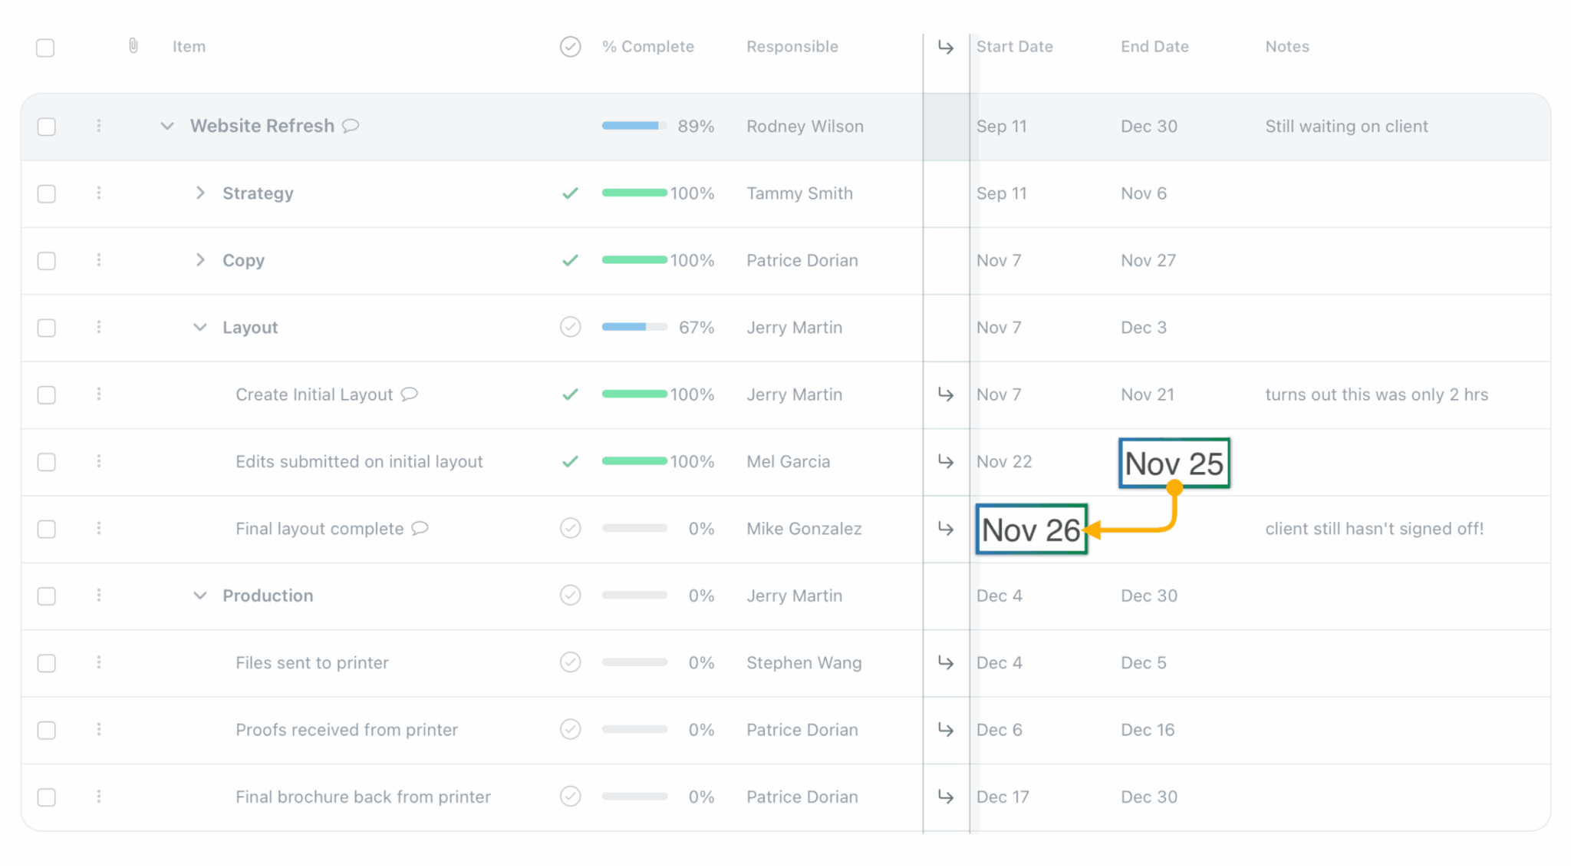
Task: Open the comment bubble on Final layout complete
Action: point(420,529)
